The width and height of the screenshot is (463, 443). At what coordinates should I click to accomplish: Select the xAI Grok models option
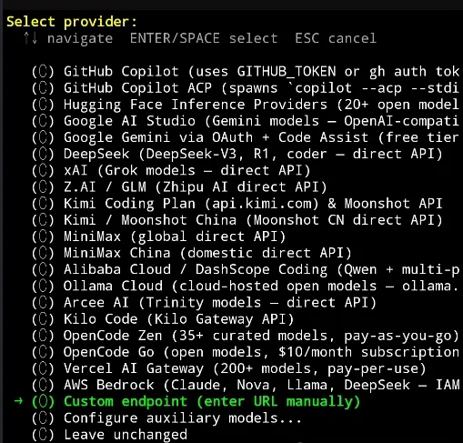click(171, 171)
